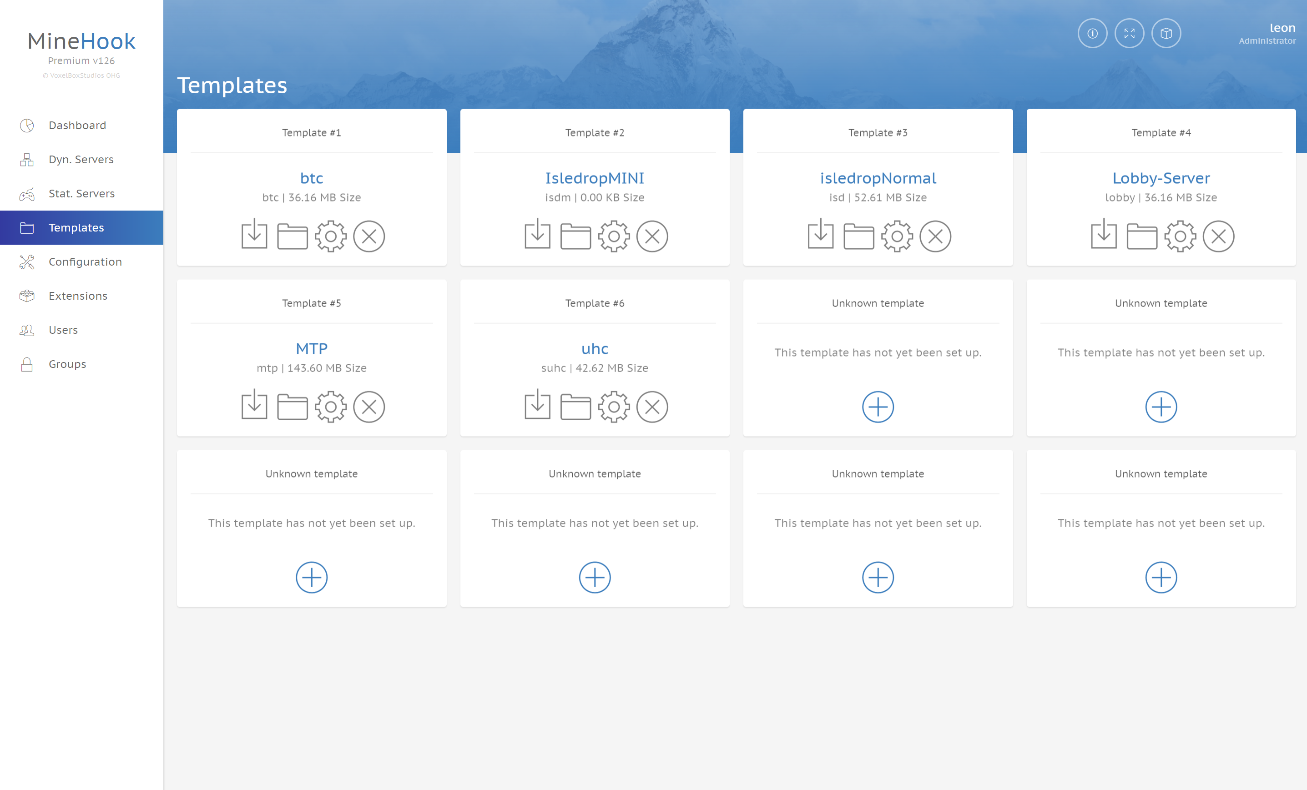Delete the Lobby-Server template with X icon
1307x790 pixels.
(1218, 236)
